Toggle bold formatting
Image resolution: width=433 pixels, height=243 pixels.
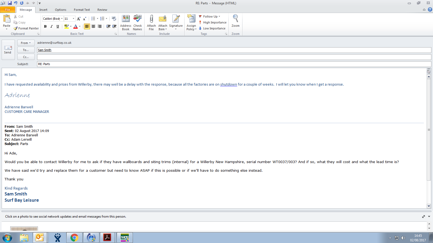45,26
